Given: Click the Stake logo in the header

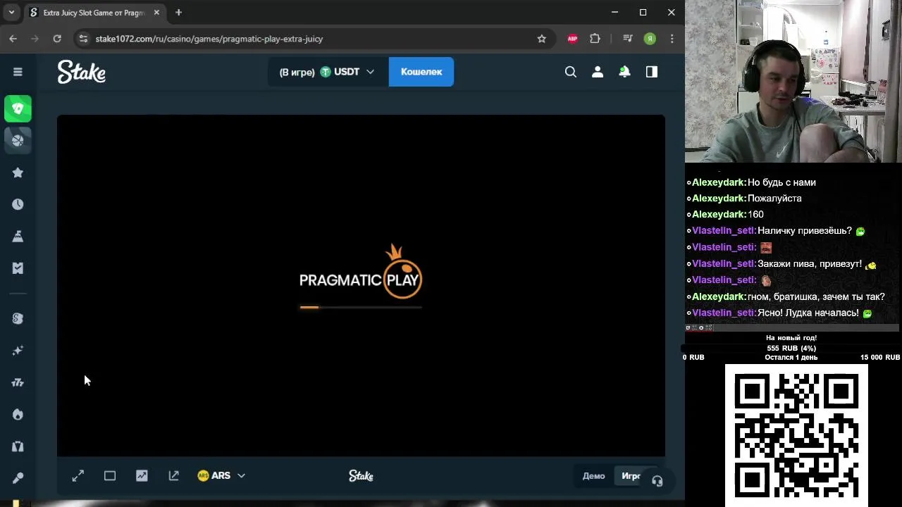Looking at the screenshot, I should 82,72.
